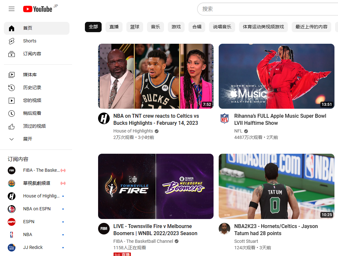
Task: Open Townsville Fire v Melbourne Boomers thumbnail
Action: (156, 187)
